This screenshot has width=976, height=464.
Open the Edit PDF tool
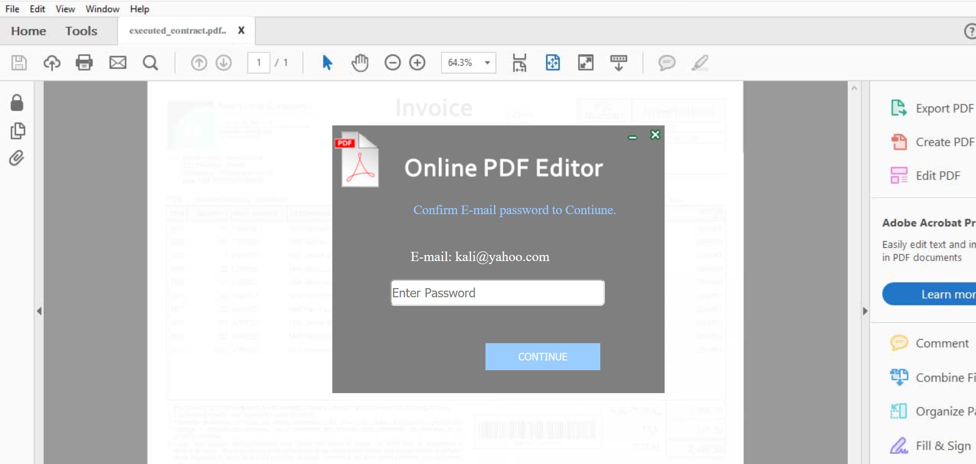tap(925, 175)
